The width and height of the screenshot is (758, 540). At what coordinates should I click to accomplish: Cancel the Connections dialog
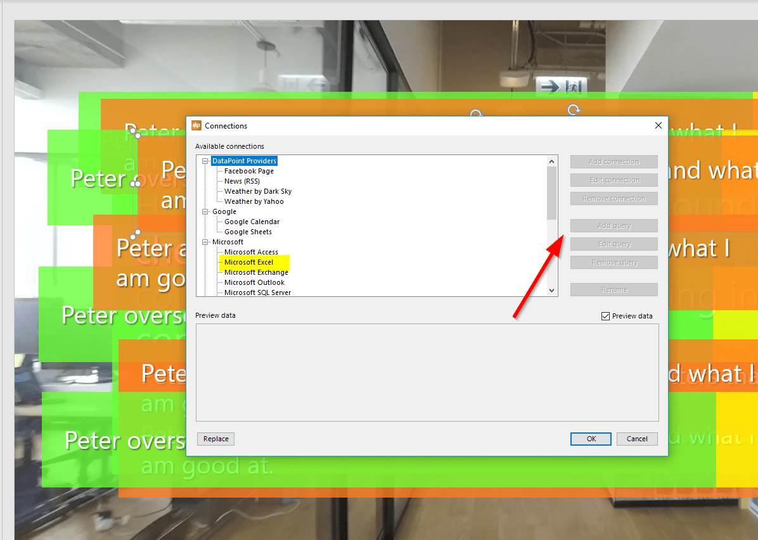point(637,439)
